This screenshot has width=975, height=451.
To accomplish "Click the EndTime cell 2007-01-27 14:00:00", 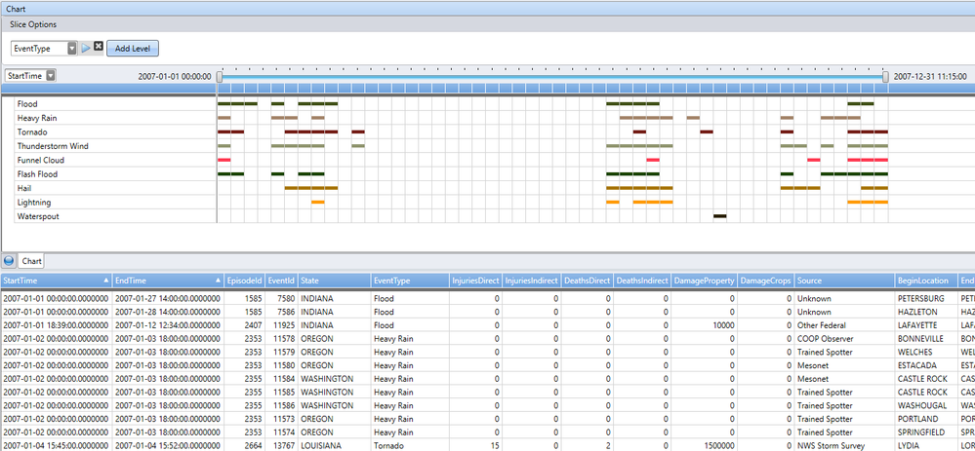I will (168, 298).
